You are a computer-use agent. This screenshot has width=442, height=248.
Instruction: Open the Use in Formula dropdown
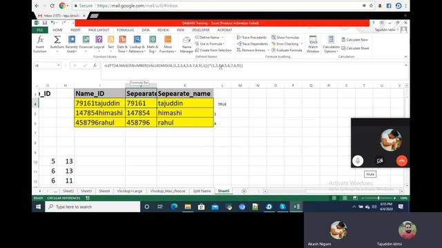[x=210, y=44]
